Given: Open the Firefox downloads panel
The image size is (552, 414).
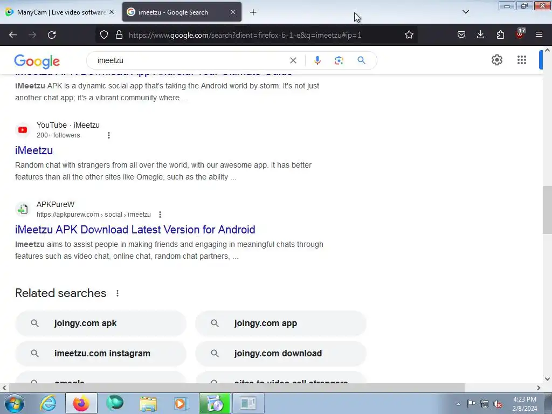Looking at the screenshot, I should click(x=480, y=35).
